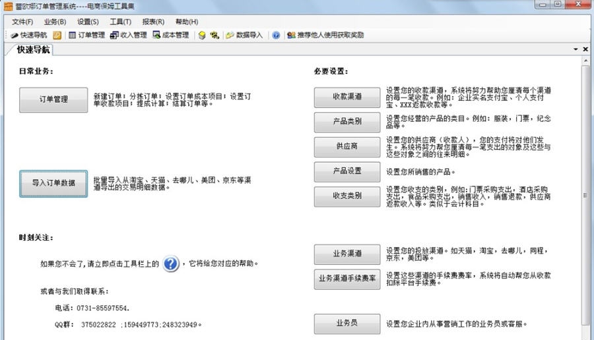
Task: Open the 报表(R) menu
Action: click(153, 22)
